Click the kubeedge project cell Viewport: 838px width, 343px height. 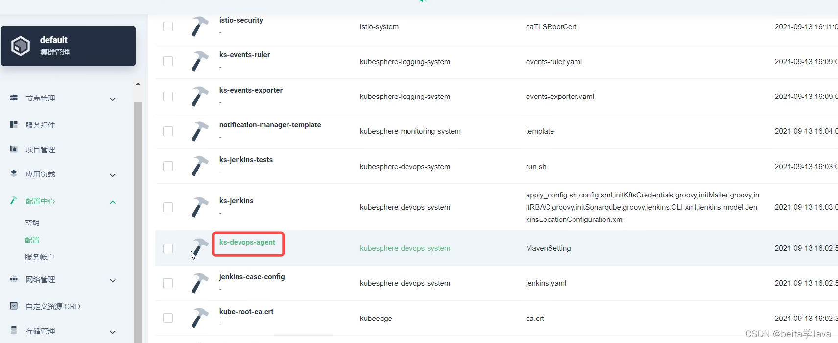point(376,318)
